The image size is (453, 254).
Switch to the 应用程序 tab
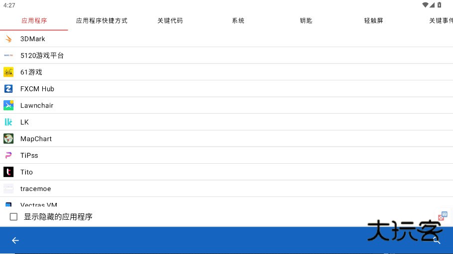[34, 21]
